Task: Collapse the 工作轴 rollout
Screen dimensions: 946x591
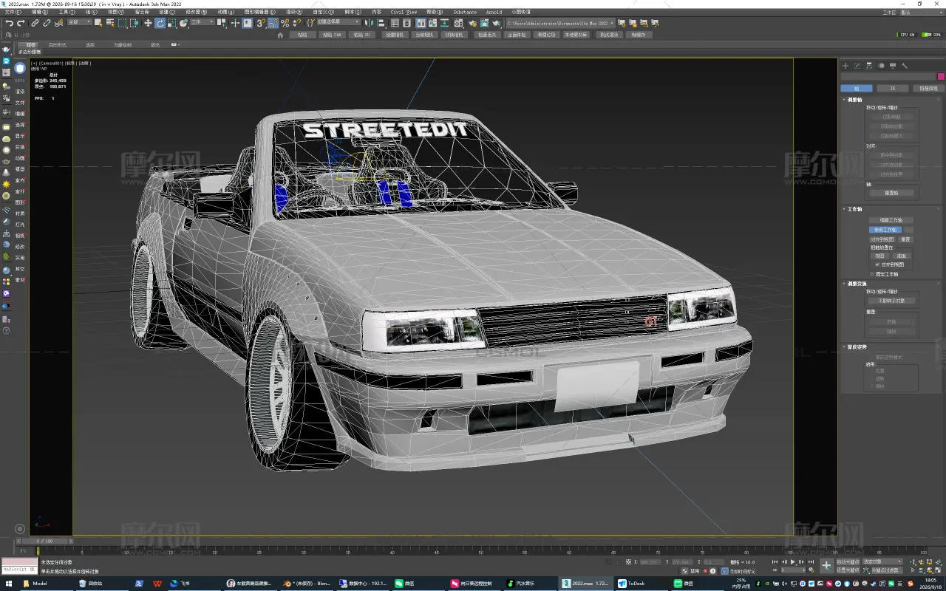Action: pos(854,209)
